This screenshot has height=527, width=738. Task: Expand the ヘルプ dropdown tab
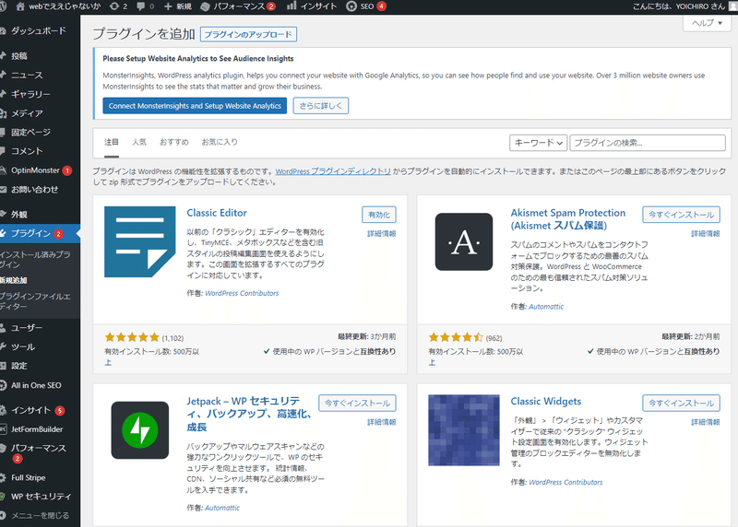[x=707, y=23]
